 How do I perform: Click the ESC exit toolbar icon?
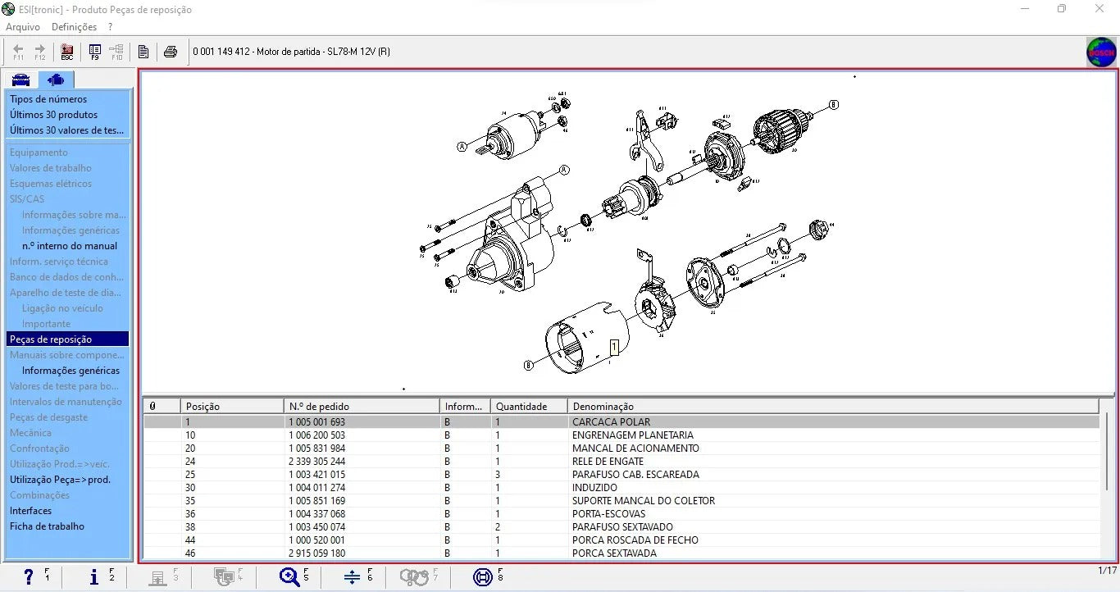coord(67,52)
